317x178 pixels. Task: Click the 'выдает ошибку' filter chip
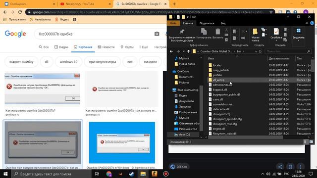point(21,62)
